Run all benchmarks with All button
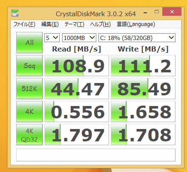The width and height of the screenshot is (187, 172). coord(29,43)
